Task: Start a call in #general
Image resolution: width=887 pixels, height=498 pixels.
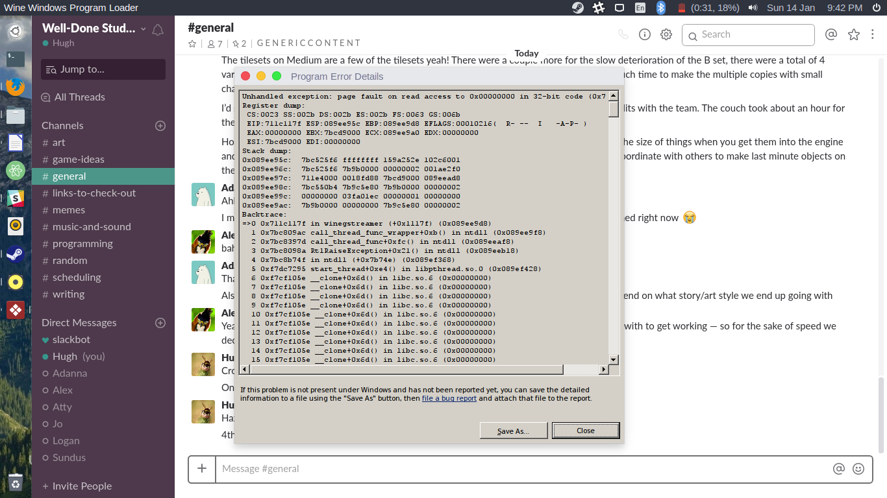Action: (x=623, y=34)
